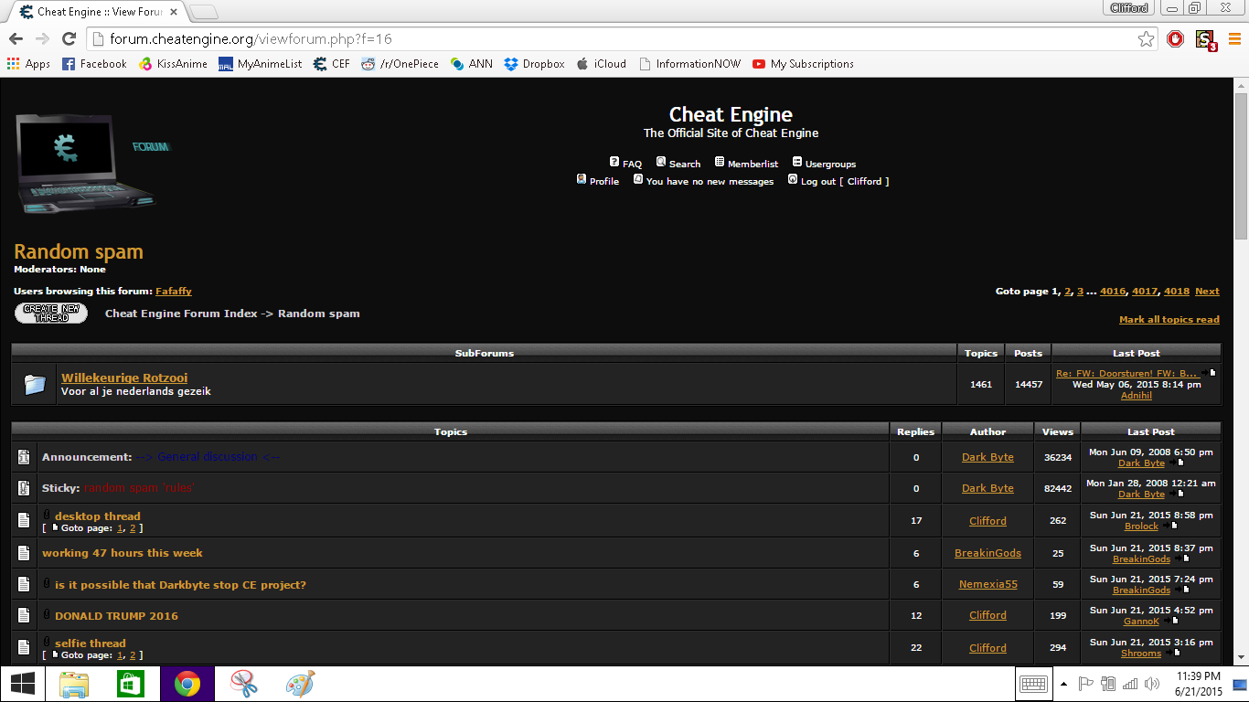Open the CEF bookmark
The width and height of the screenshot is (1249, 702).
331,64
